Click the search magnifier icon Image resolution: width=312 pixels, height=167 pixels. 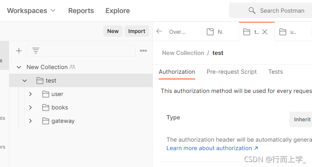[252, 10]
